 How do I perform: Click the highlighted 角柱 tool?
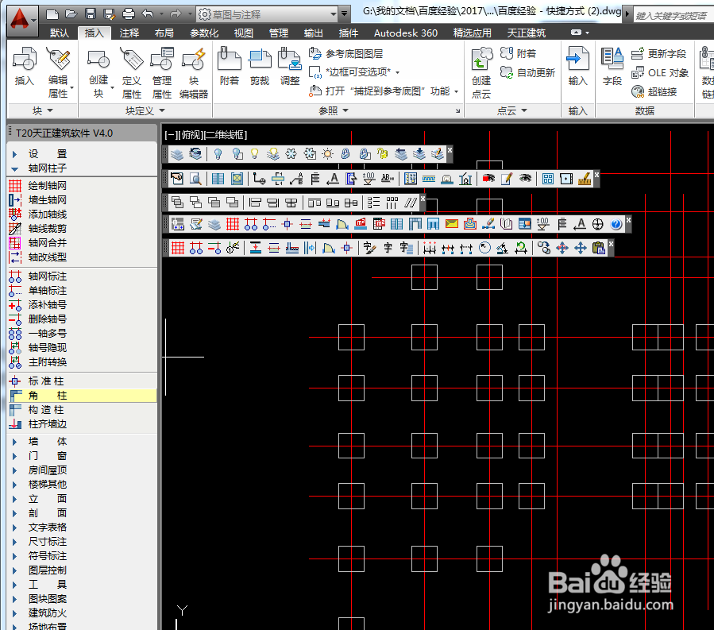[x=47, y=396]
